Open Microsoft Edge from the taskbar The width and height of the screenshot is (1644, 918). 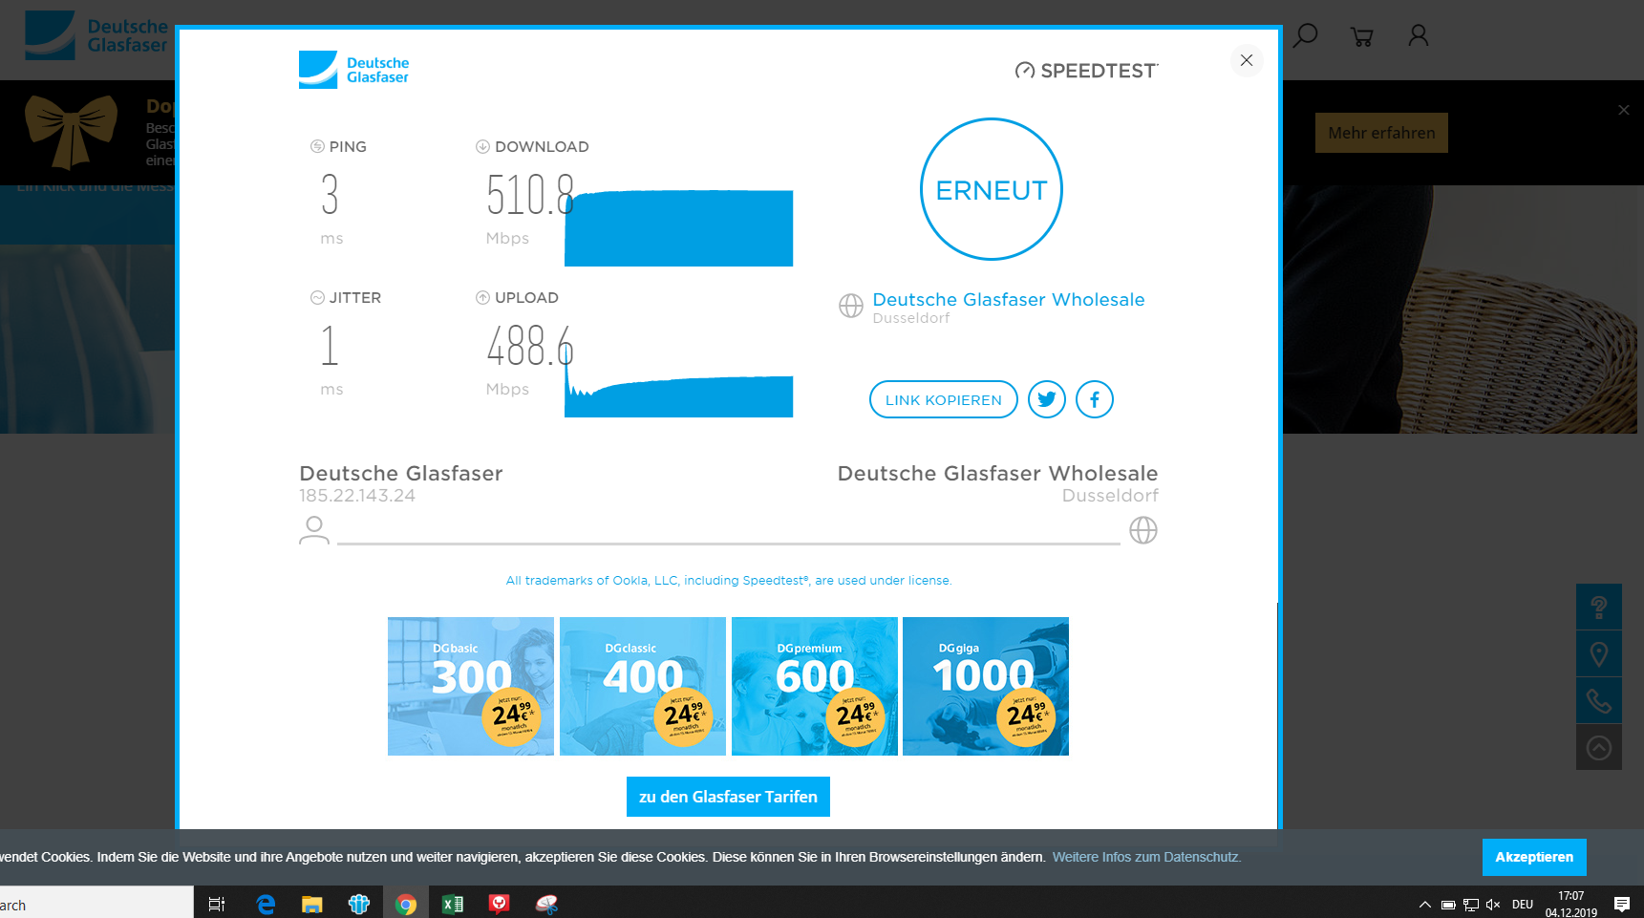click(266, 904)
